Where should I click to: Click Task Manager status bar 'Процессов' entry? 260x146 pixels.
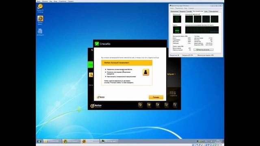pyautogui.click(x=174, y=55)
